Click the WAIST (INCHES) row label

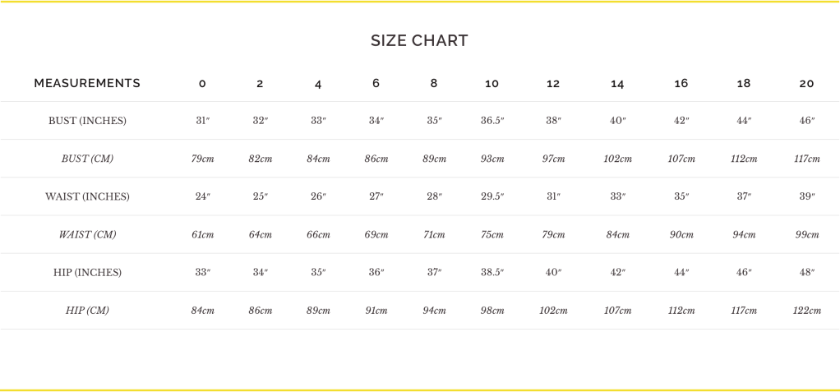click(x=87, y=196)
